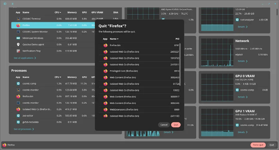Click the Force quit button in bottom bar
The height and width of the screenshot is (150, 279).
(x=258, y=145)
